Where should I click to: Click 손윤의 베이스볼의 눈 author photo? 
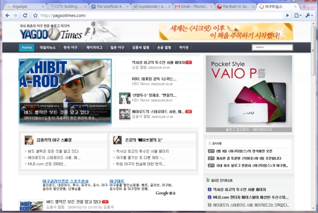click(x=117, y=140)
